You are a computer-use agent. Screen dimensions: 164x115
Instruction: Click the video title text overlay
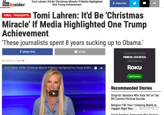[x=48, y=68]
